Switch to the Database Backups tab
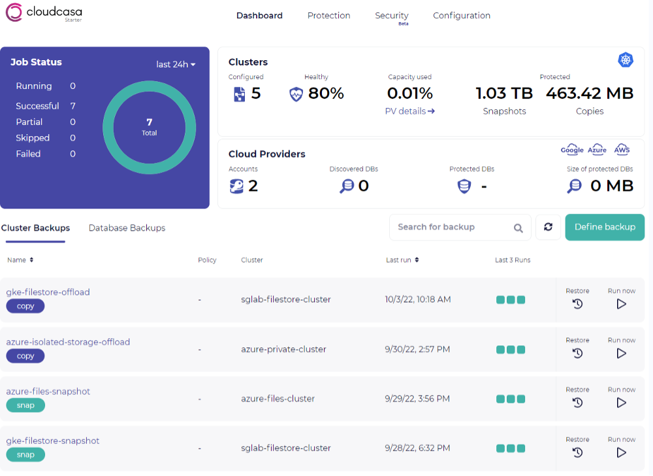Viewport: 653px width, 476px height. (127, 228)
